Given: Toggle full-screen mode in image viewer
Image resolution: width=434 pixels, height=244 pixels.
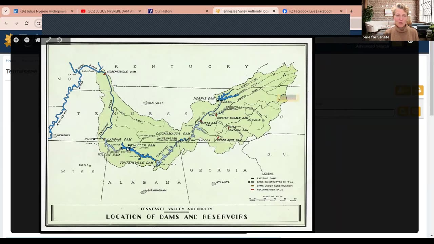Looking at the screenshot, I should tap(48, 40).
